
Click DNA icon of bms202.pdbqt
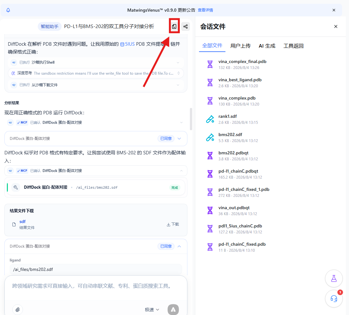[210, 156]
